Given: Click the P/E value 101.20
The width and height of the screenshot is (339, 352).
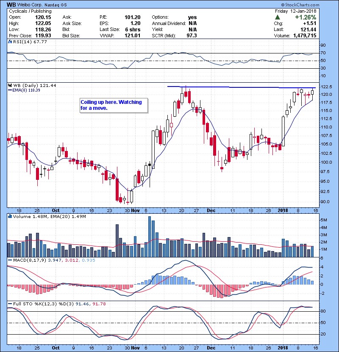Looking at the screenshot, I should (x=132, y=17).
